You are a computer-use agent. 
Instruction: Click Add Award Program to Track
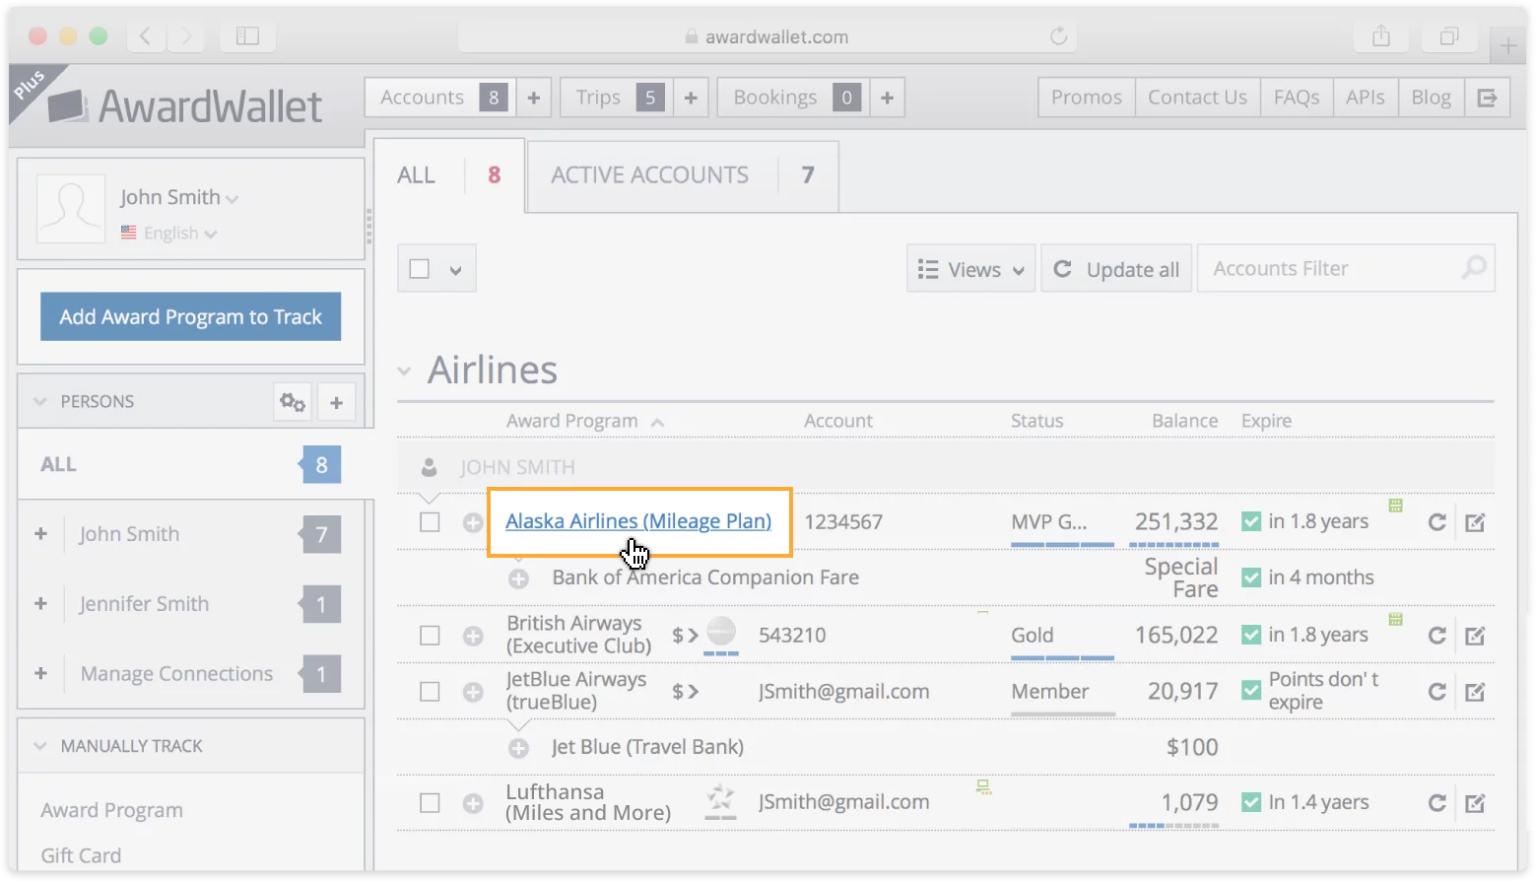click(x=190, y=316)
